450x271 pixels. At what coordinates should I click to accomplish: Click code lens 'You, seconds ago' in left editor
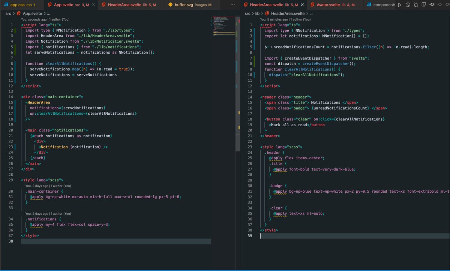(45, 19)
